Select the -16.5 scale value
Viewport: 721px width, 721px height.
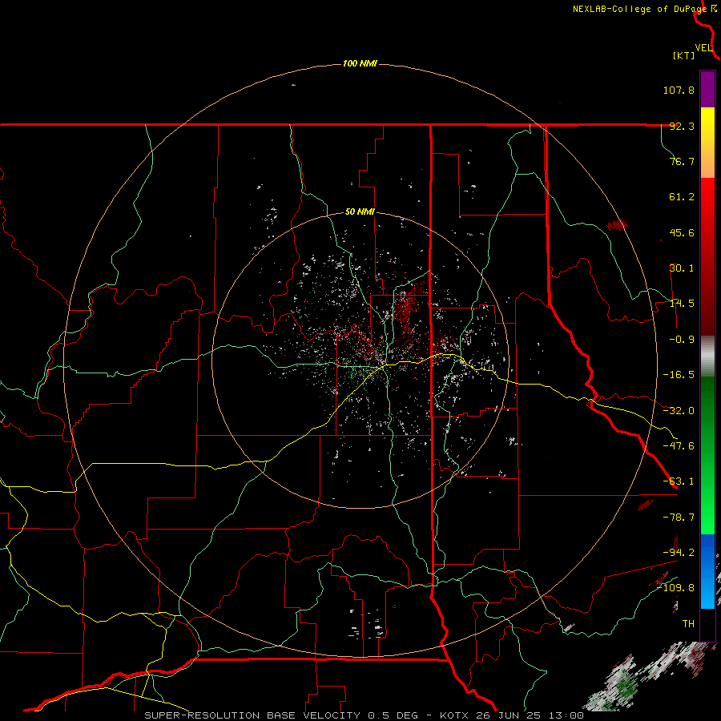[679, 375]
